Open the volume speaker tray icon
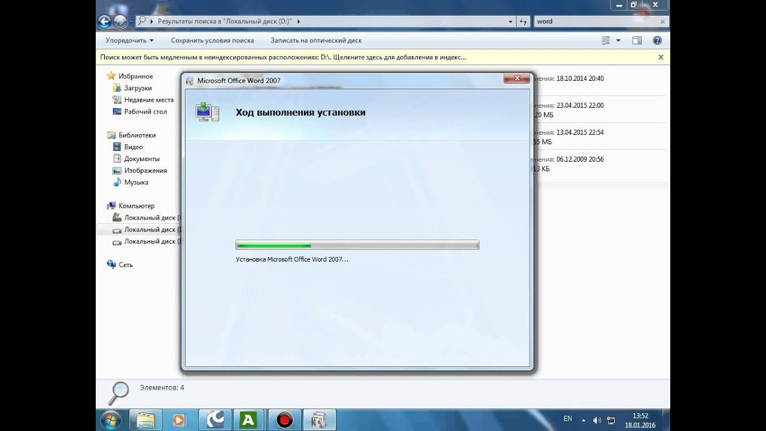This screenshot has width=766, height=431. coord(597,420)
